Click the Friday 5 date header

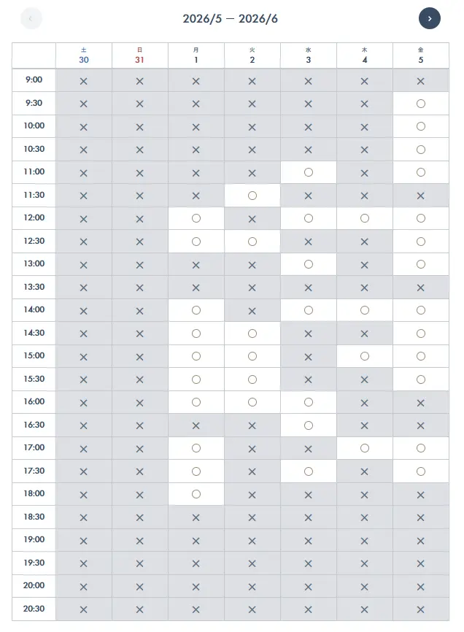coord(421,55)
